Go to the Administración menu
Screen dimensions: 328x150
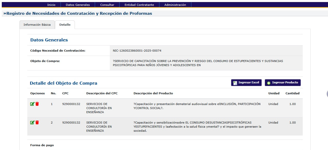(175, 5)
